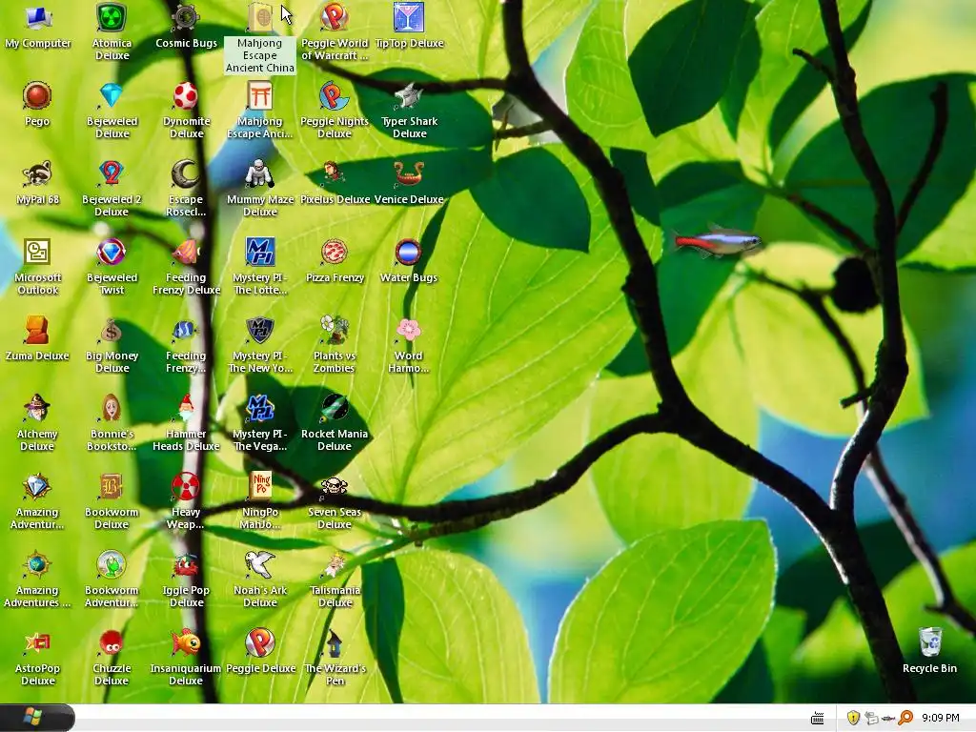976x732 pixels.
Task: Click Mystery PI The New York icon
Action: [260, 331]
